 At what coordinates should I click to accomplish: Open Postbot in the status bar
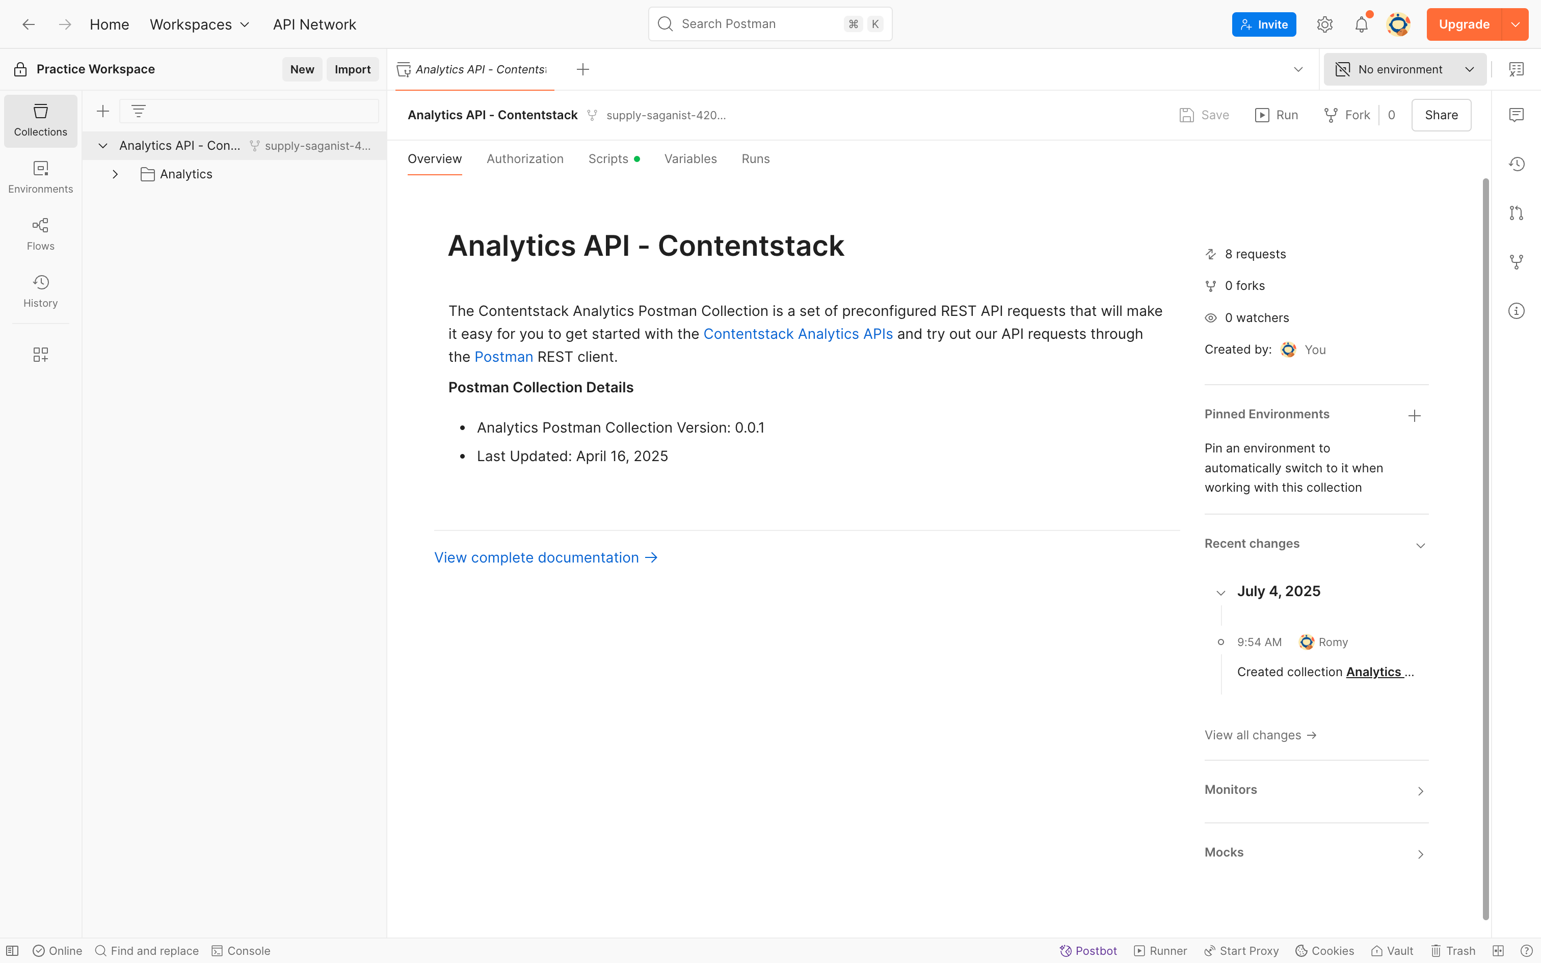click(x=1088, y=951)
